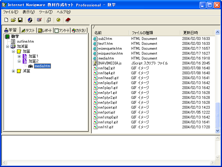Image resolution: width=222 pixels, height=167 pixels.
Task: Click bottom pane scroll right arrow
Action: tap(212, 162)
